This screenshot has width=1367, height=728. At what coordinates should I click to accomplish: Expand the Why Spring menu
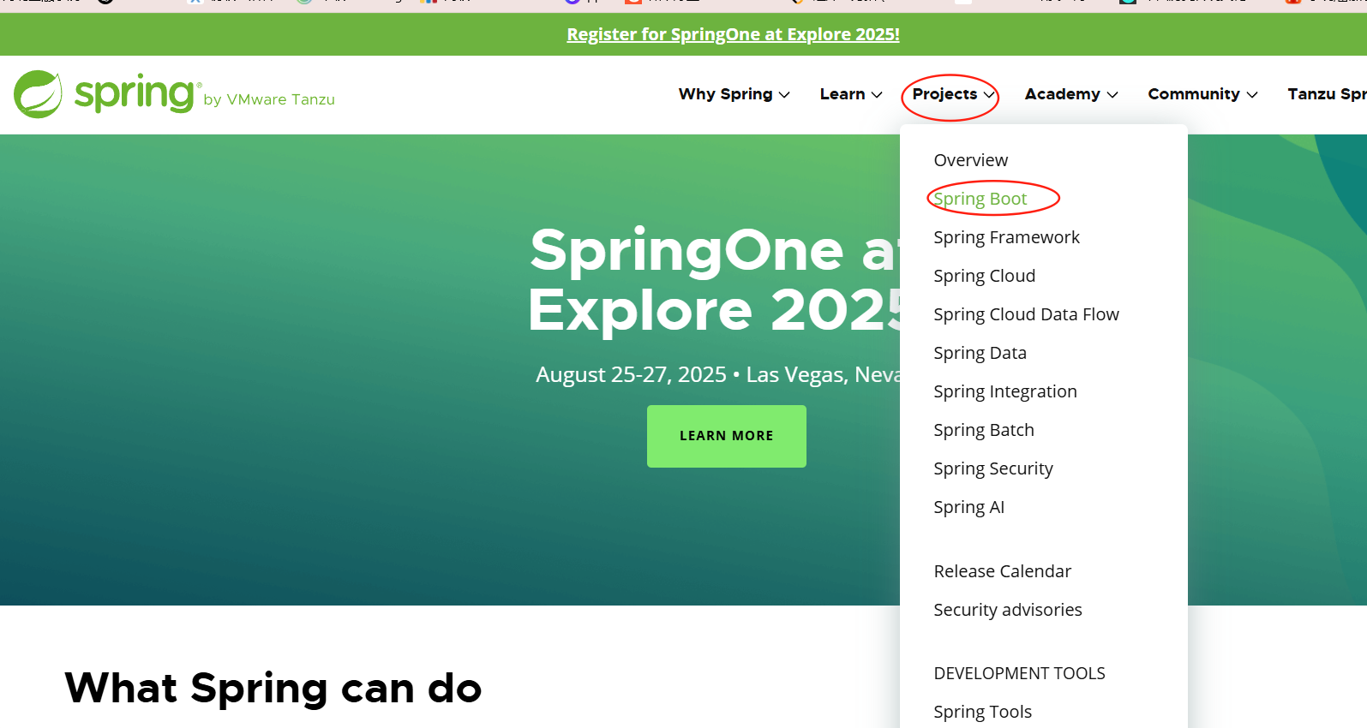coord(734,94)
